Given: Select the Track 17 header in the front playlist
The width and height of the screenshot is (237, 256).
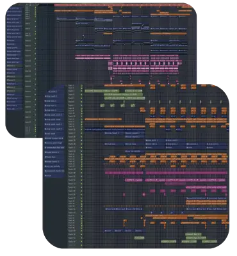Looking at the screenshot, I should tap(72, 133).
